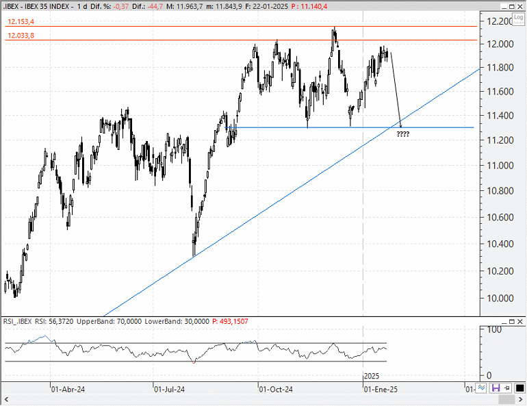Screen dimensions: 527x406
Task: Click the 11.000 price axis label
Action: pyautogui.click(x=500, y=166)
